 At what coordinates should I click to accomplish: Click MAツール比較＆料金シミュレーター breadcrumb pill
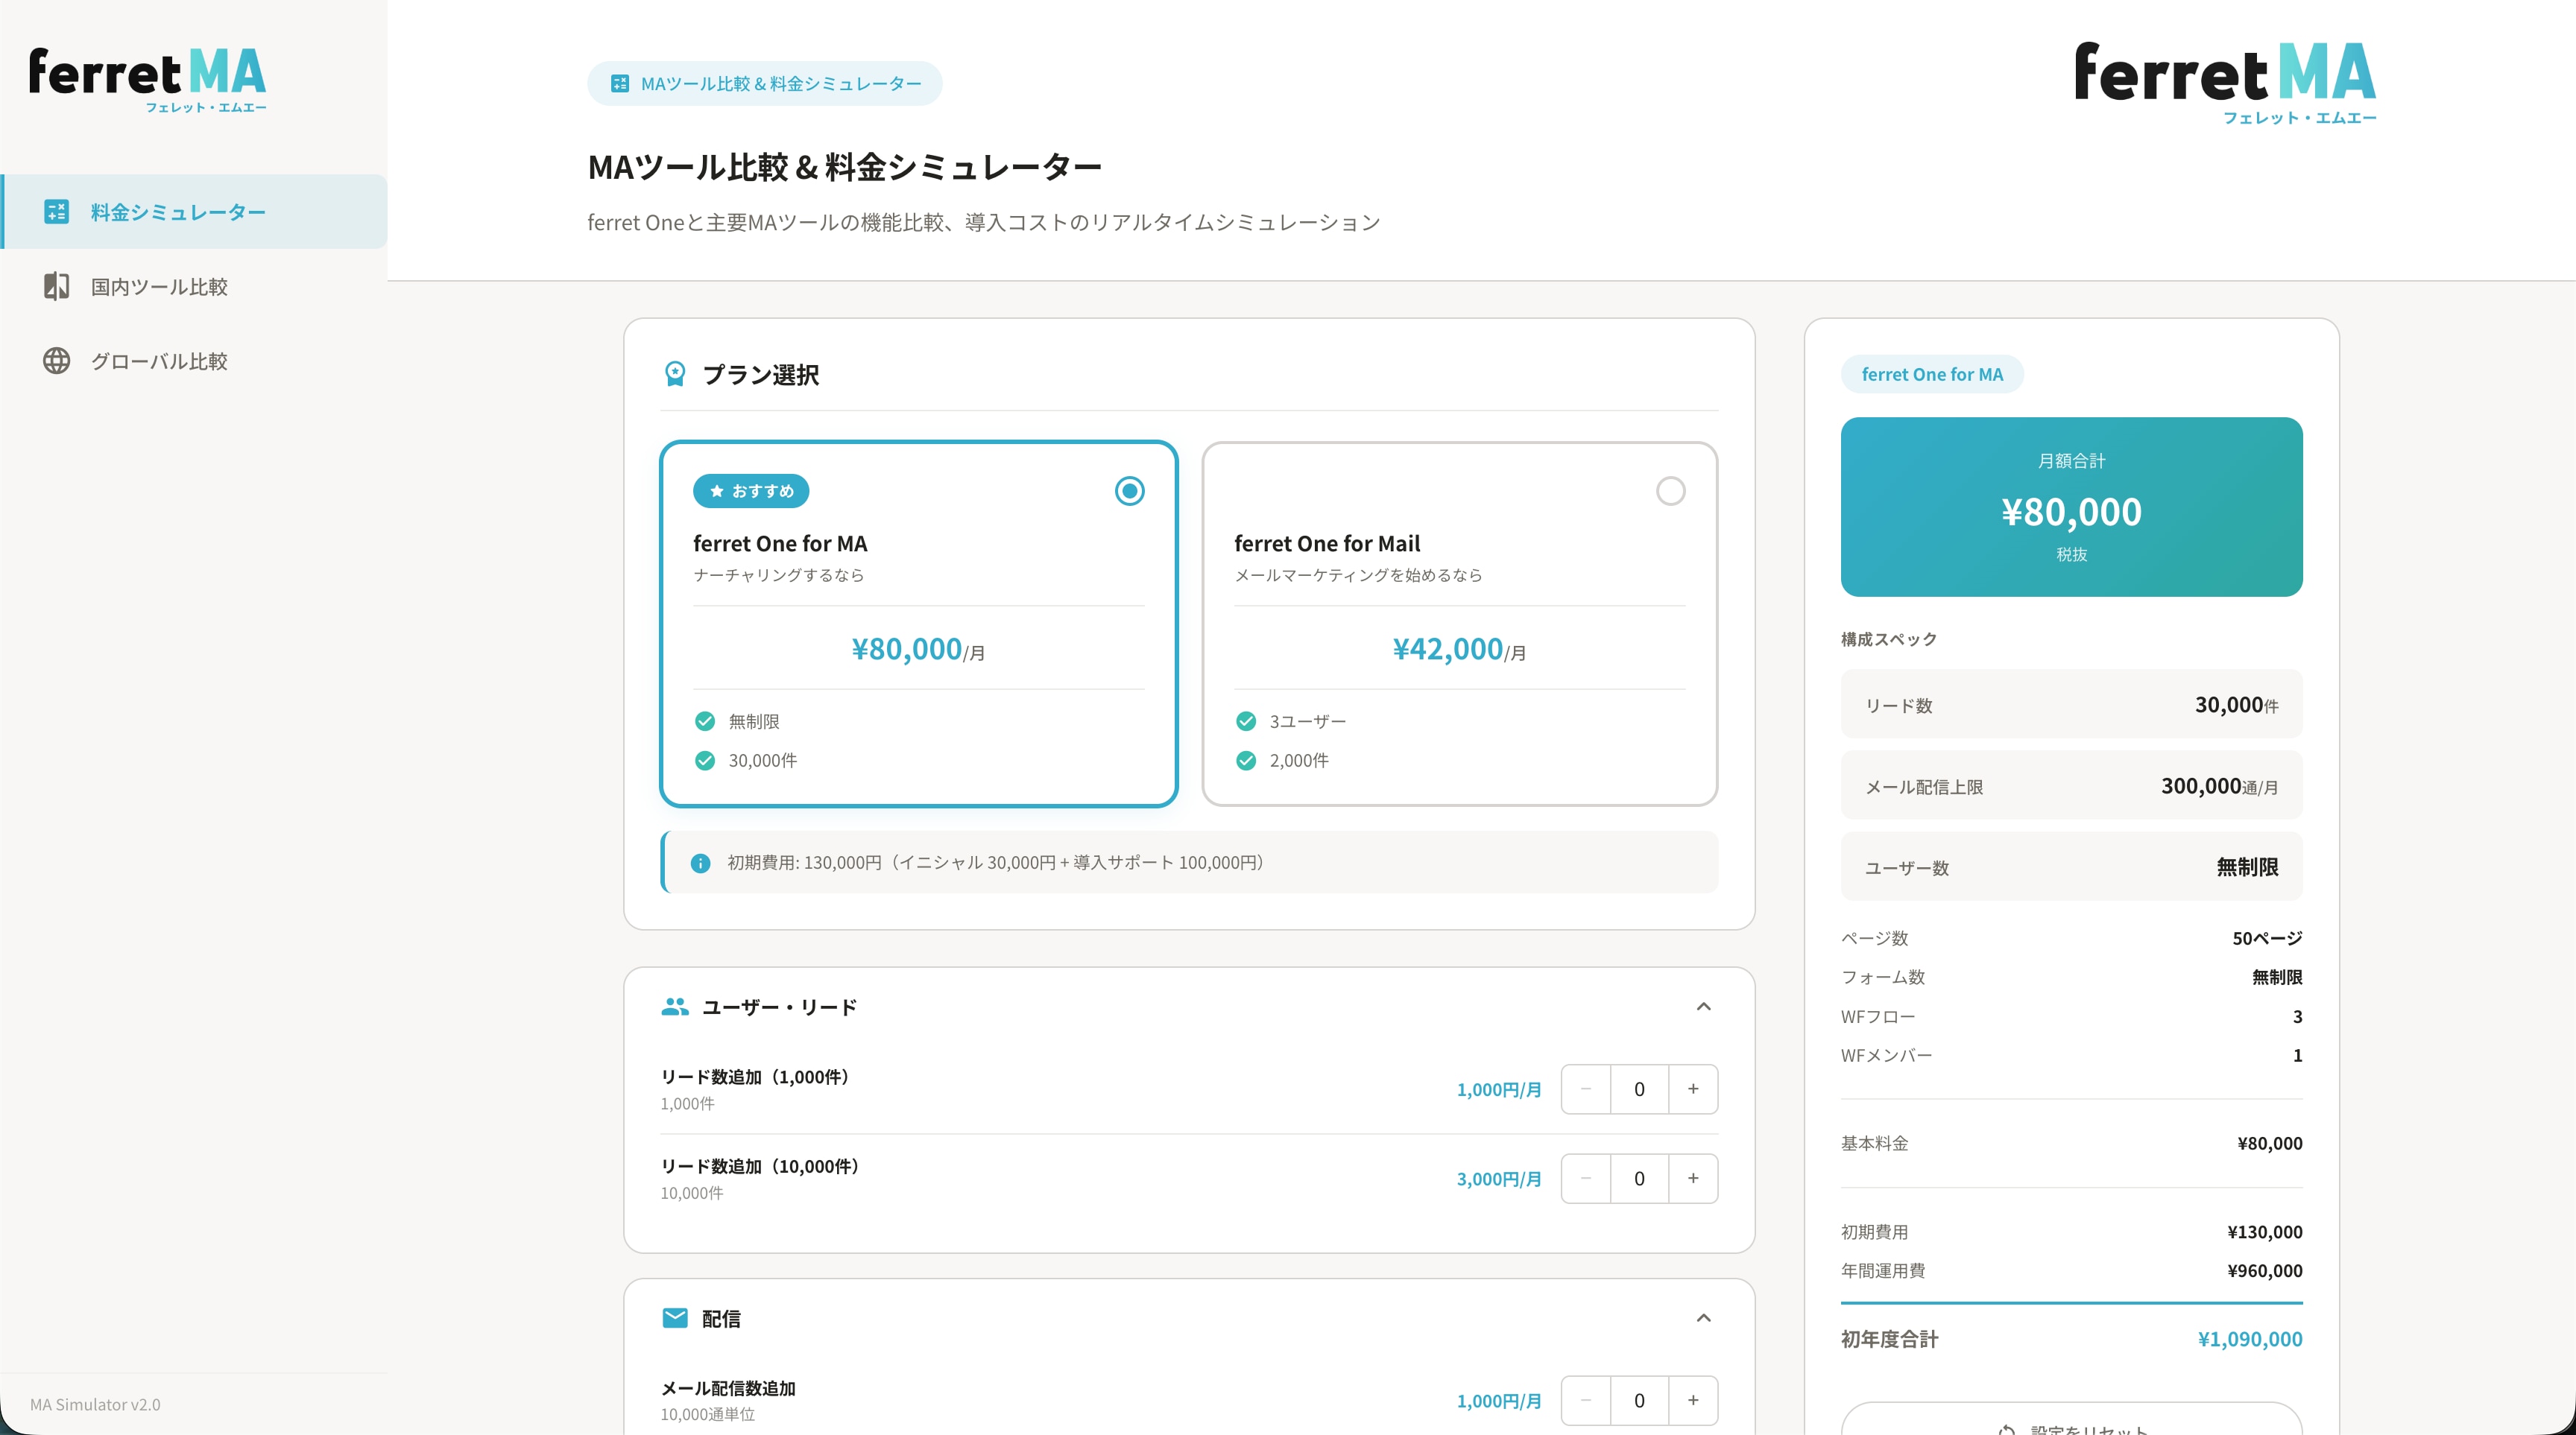pyautogui.click(x=764, y=83)
